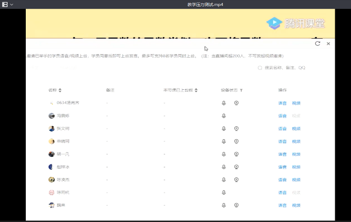Image resolution: width=351 pixels, height=222 pixels.
Task: Expand the chevron next to the sidebar icon
Action: tap(12, 5)
